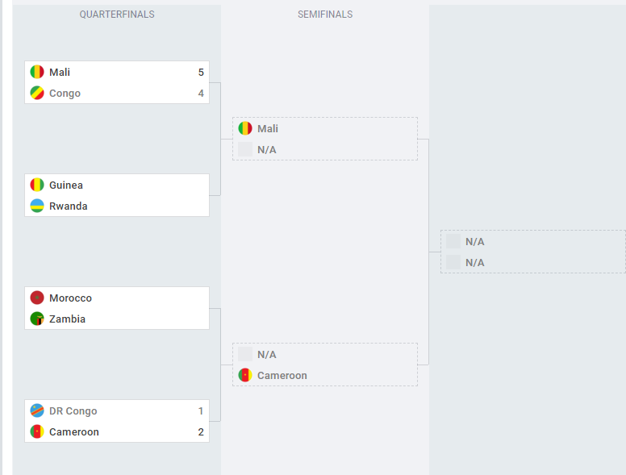626x475 pixels.
Task: Click Mali flag icon in semifinals
Action: click(x=245, y=128)
